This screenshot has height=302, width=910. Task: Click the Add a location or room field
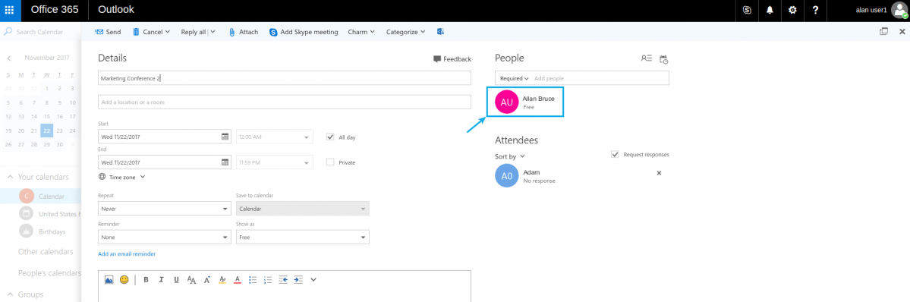[x=285, y=102]
